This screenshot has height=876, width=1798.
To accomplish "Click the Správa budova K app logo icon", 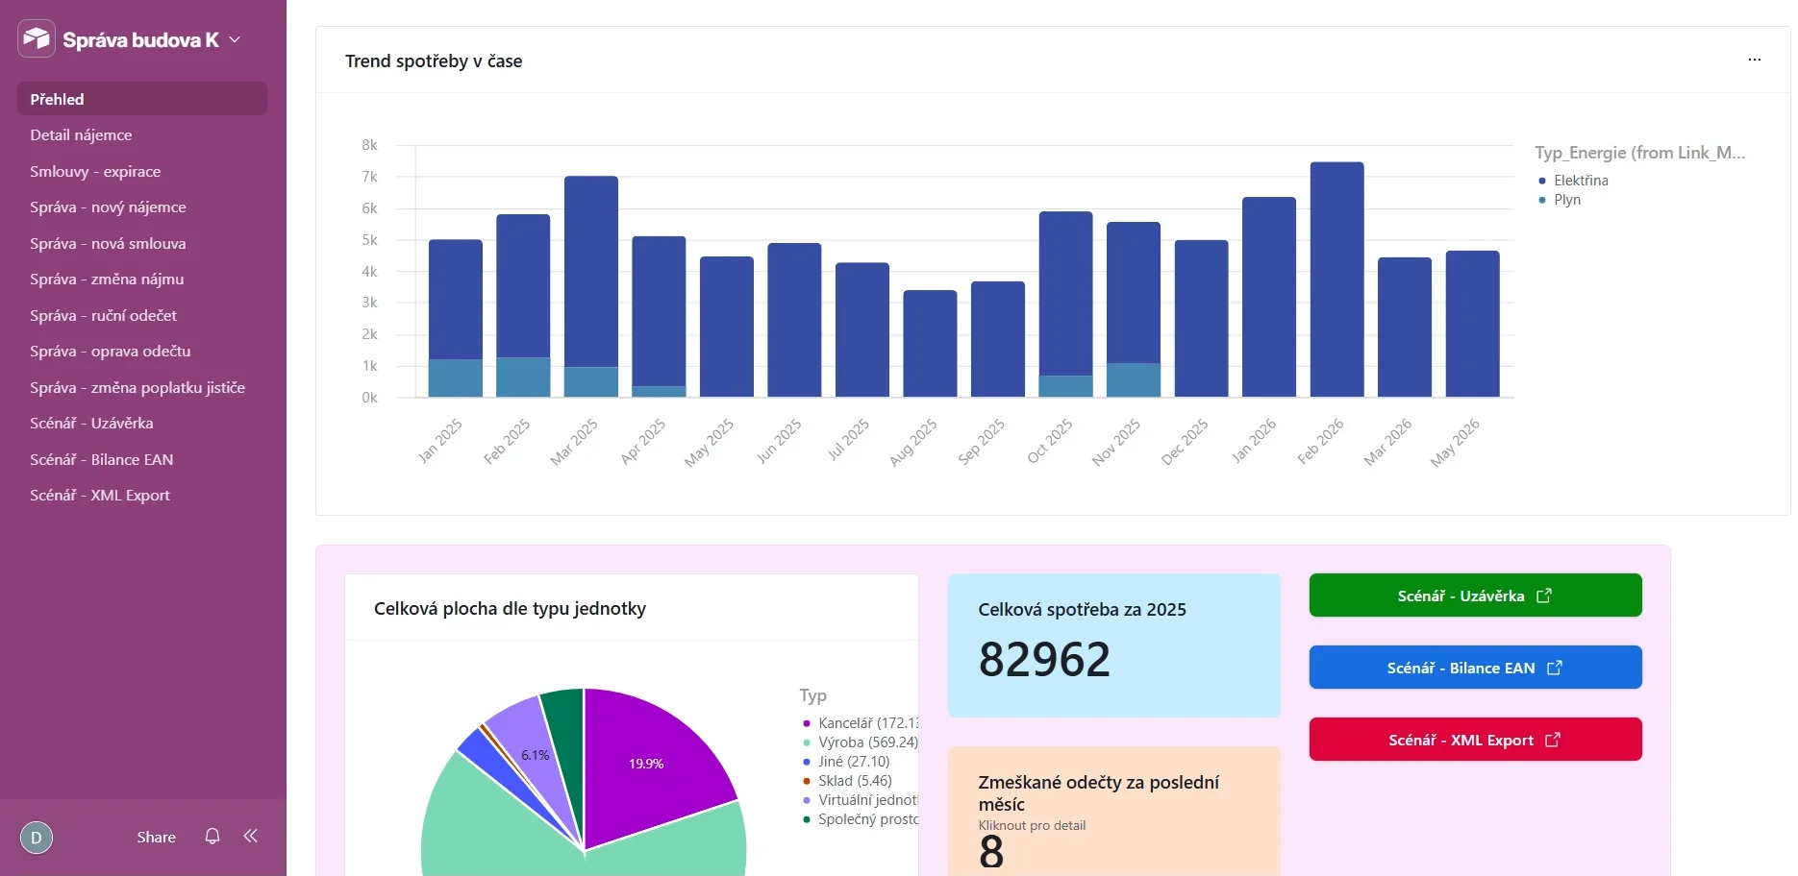I will click(x=37, y=39).
